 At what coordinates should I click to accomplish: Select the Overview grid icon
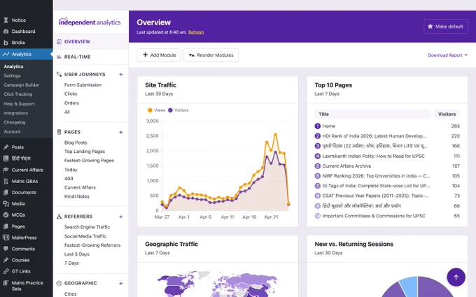59,41
